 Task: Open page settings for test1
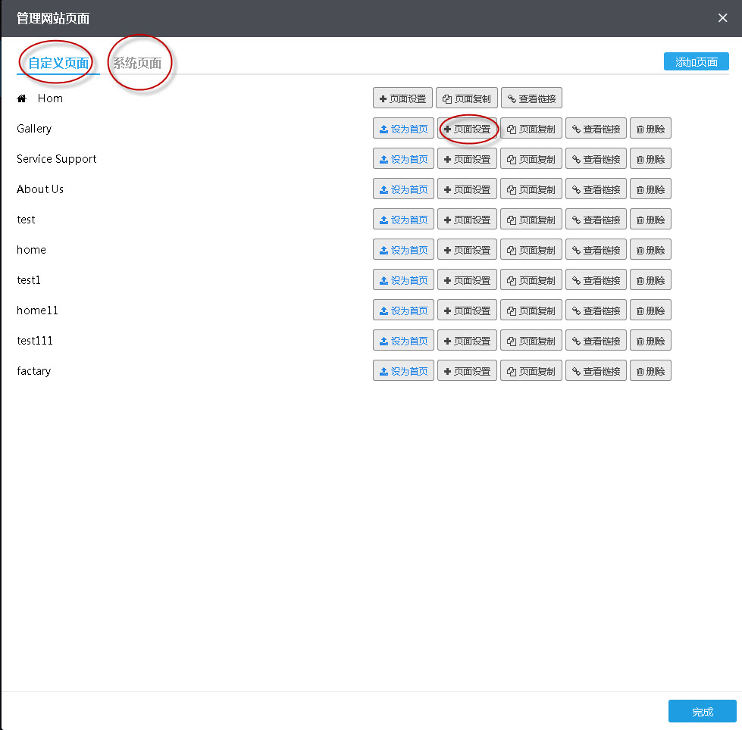(x=467, y=280)
